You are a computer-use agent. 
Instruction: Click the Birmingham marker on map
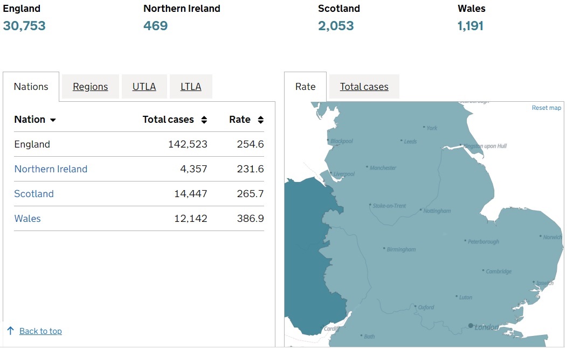click(x=384, y=249)
